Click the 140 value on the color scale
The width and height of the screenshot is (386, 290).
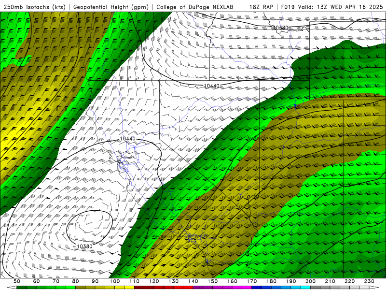pyautogui.click(x=193, y=281)
